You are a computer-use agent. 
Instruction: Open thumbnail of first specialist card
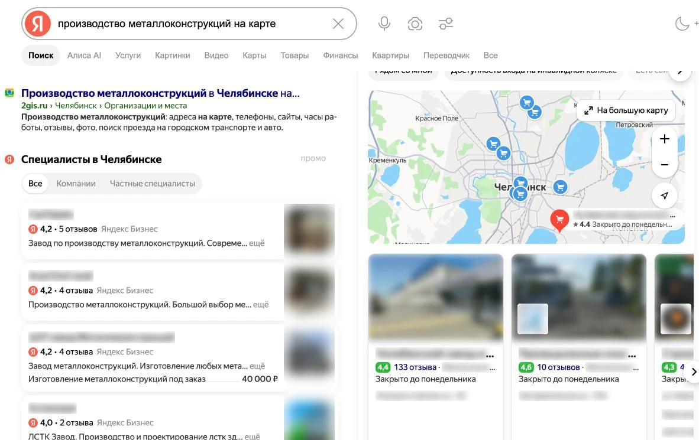click(309, 229)
